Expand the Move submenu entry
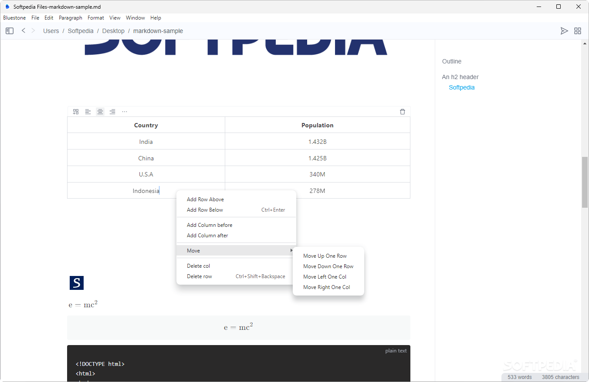The image size is (589, 382). (236, 251)
